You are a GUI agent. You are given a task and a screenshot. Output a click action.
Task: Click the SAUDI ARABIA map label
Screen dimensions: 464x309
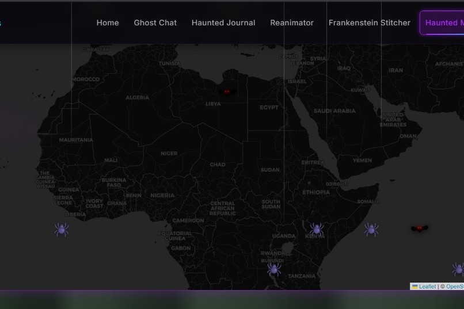click(334, 111)
